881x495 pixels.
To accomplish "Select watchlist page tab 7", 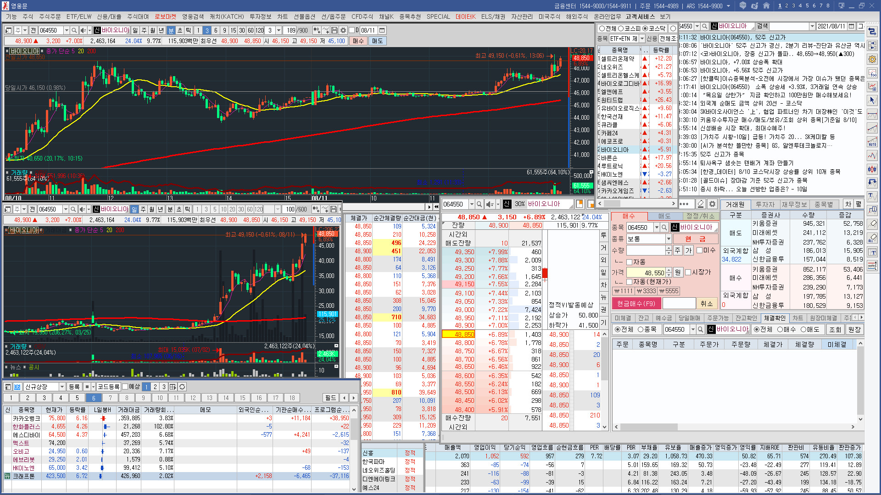I will tap(110, 398).
